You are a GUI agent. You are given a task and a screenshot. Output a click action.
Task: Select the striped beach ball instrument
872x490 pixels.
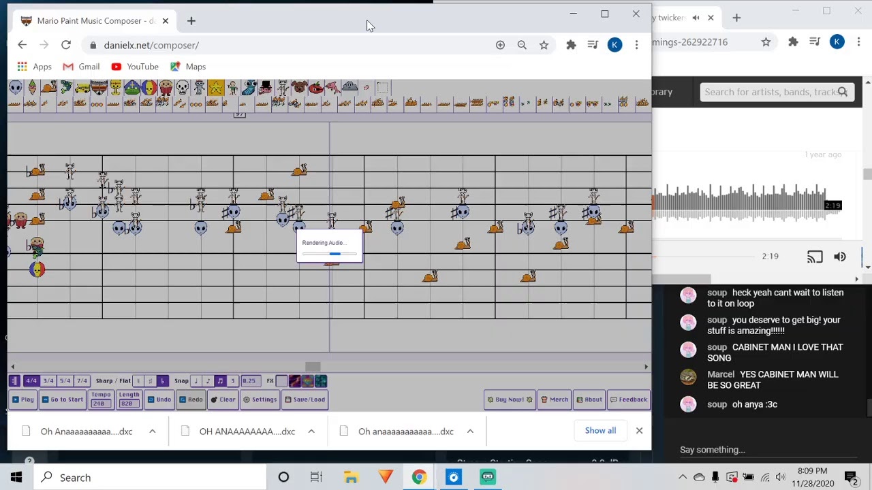149,87
